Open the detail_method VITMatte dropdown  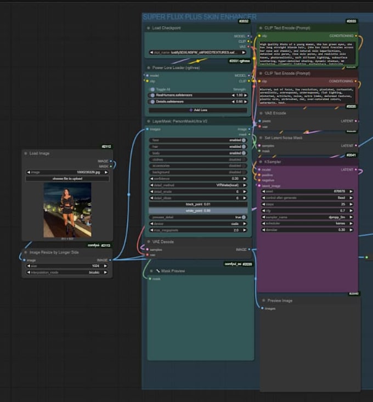(x=198, y=185)
